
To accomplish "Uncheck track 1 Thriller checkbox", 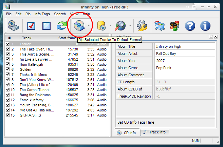I will (x=8, y=44).
